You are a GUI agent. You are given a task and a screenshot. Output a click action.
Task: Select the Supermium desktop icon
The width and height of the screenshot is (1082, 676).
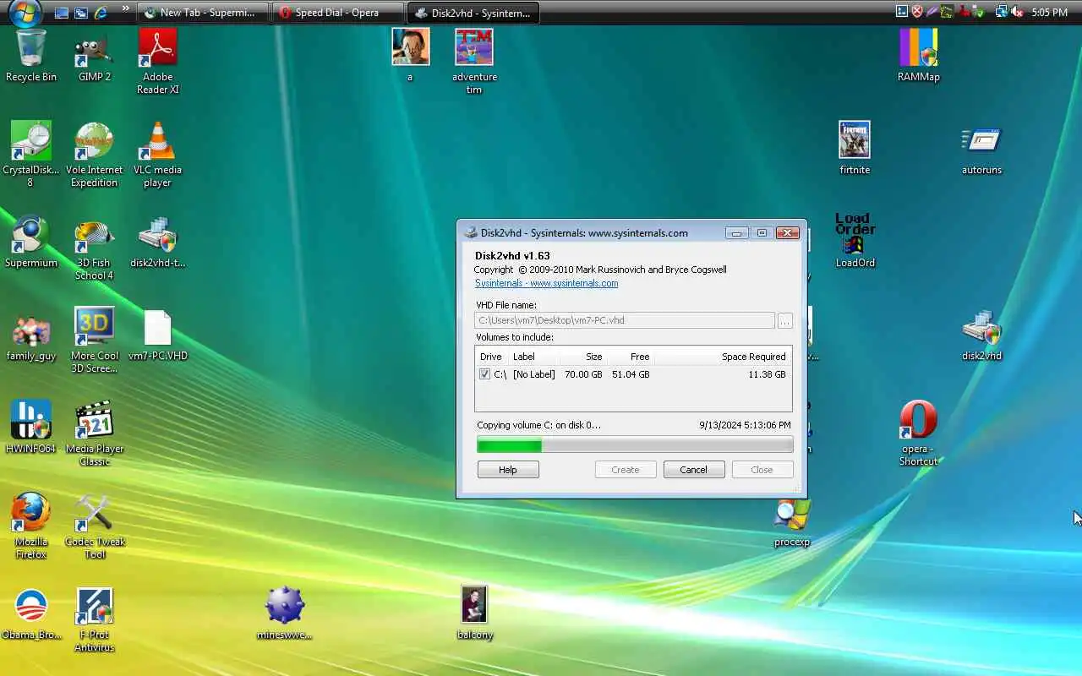point(31,242)
